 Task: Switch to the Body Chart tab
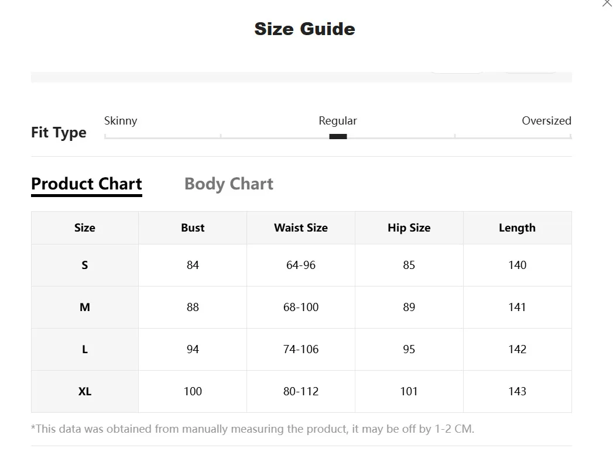[229, 184]
